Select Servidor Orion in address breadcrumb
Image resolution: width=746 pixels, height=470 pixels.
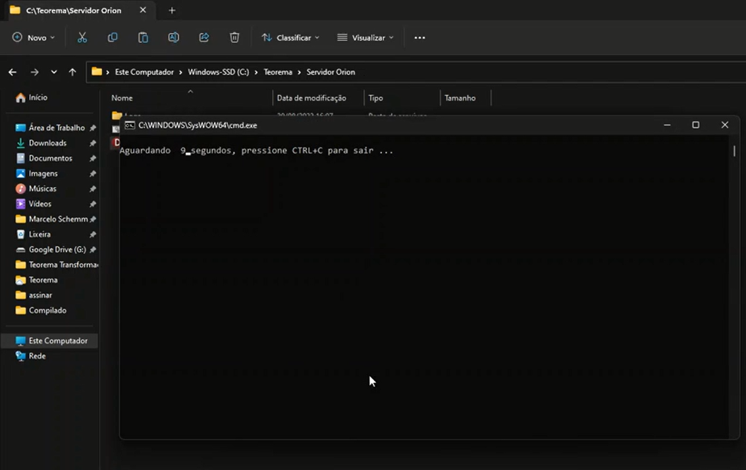[331, 72]
